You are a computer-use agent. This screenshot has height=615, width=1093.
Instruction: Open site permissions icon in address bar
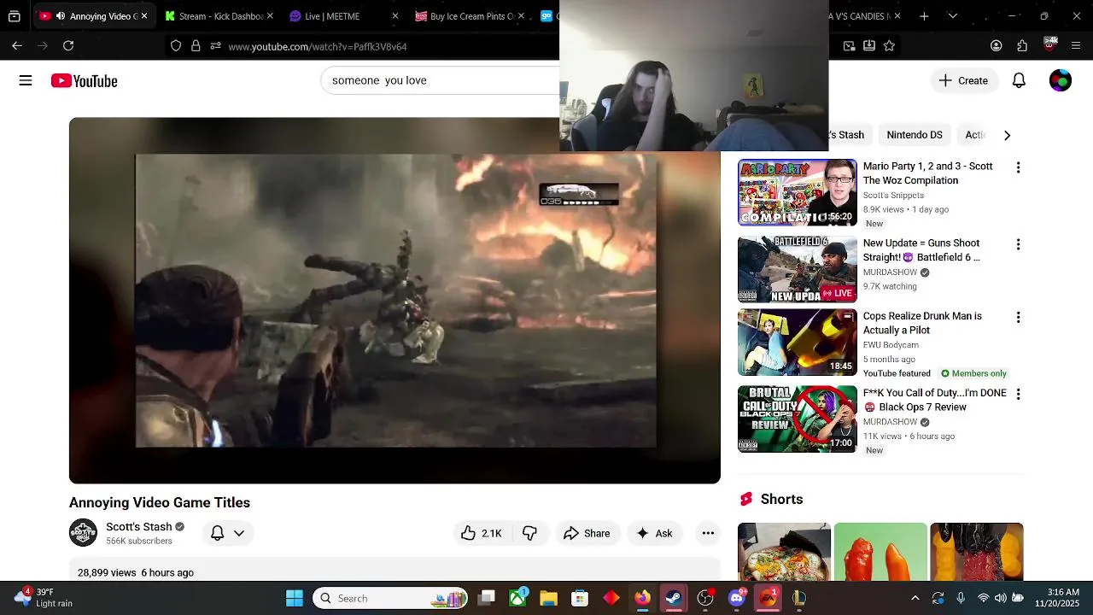[215, 46]
